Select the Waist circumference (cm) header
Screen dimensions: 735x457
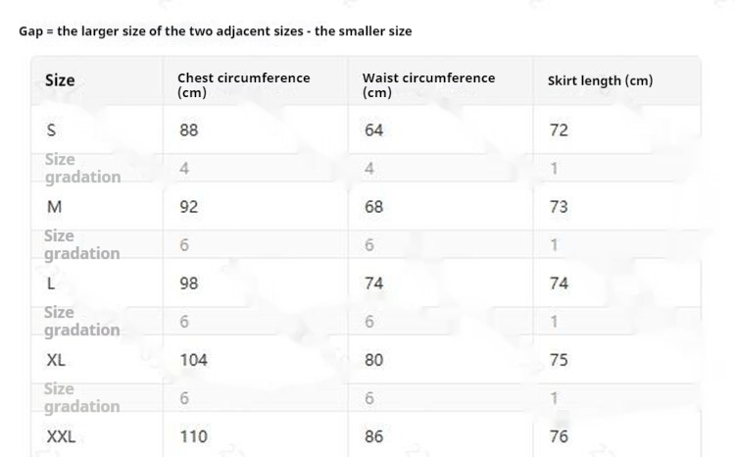click(x=428, y=85)
